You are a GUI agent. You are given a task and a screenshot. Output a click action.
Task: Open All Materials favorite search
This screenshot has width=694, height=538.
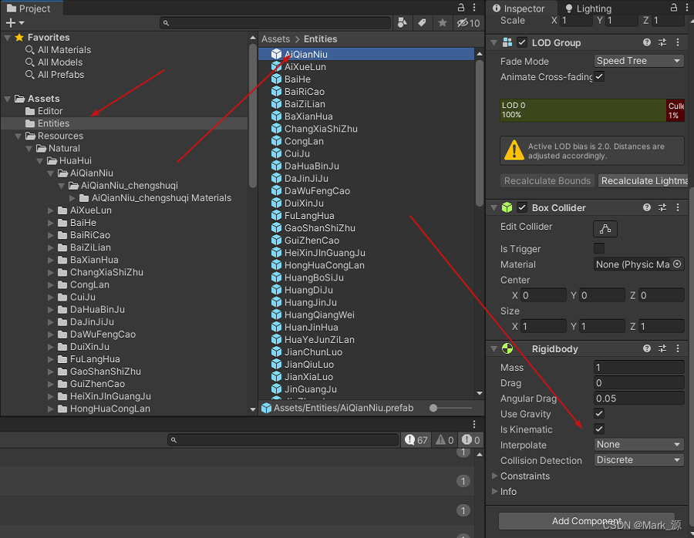[58, 50]
